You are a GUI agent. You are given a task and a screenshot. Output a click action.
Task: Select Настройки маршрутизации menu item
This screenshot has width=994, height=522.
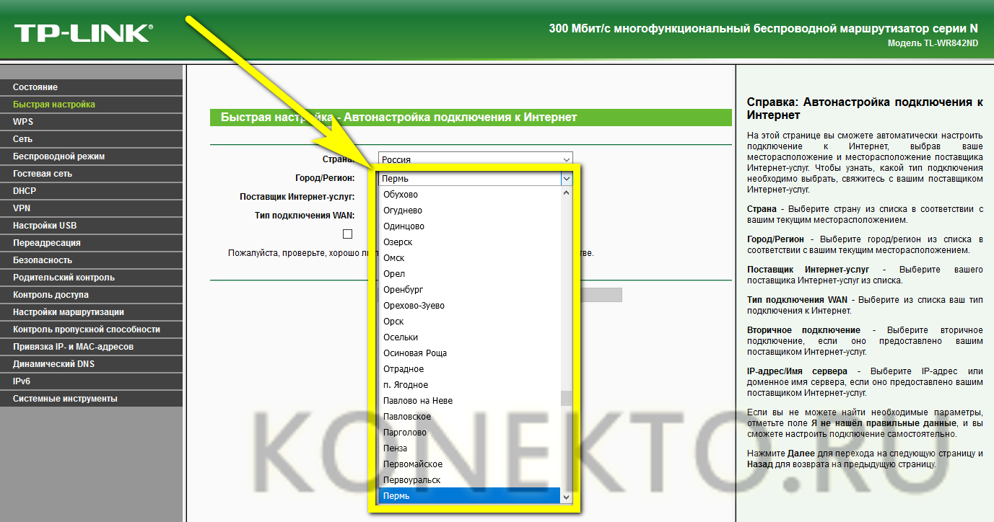(x=91, y=312)
